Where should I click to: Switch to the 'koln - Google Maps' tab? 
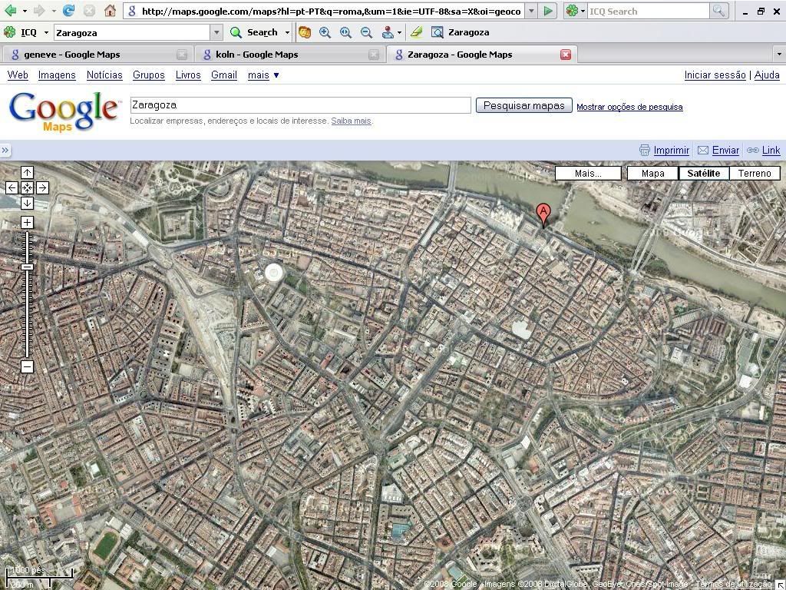click(x=256, y=55)
